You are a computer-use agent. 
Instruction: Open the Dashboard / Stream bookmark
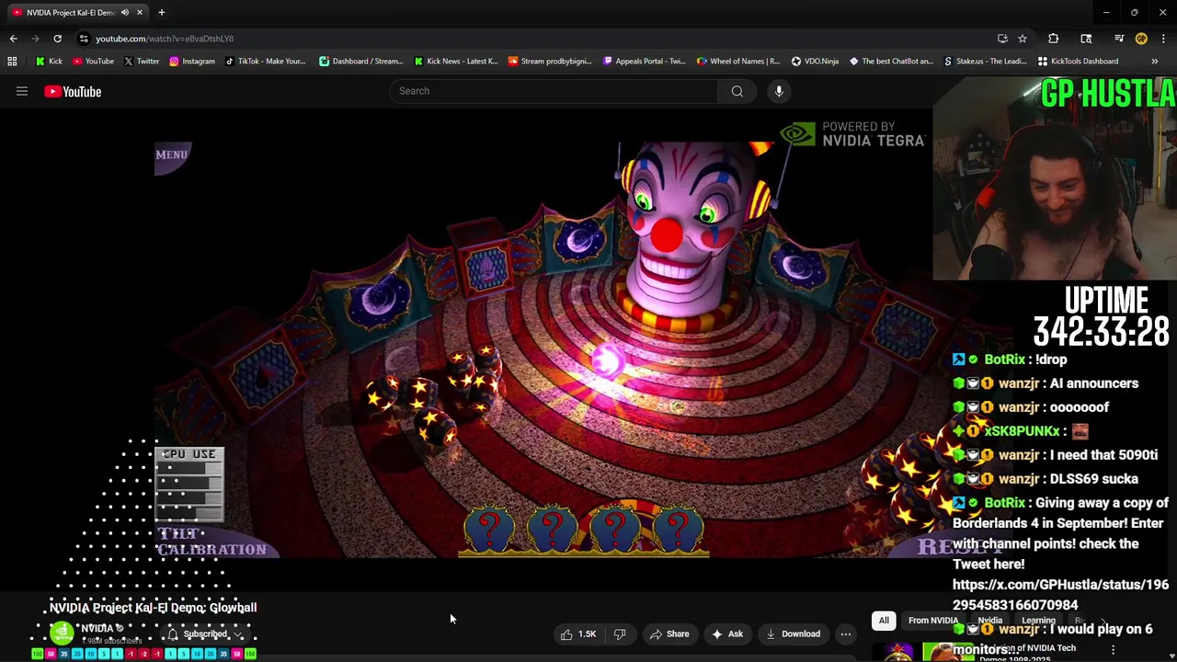pos(360,62)
